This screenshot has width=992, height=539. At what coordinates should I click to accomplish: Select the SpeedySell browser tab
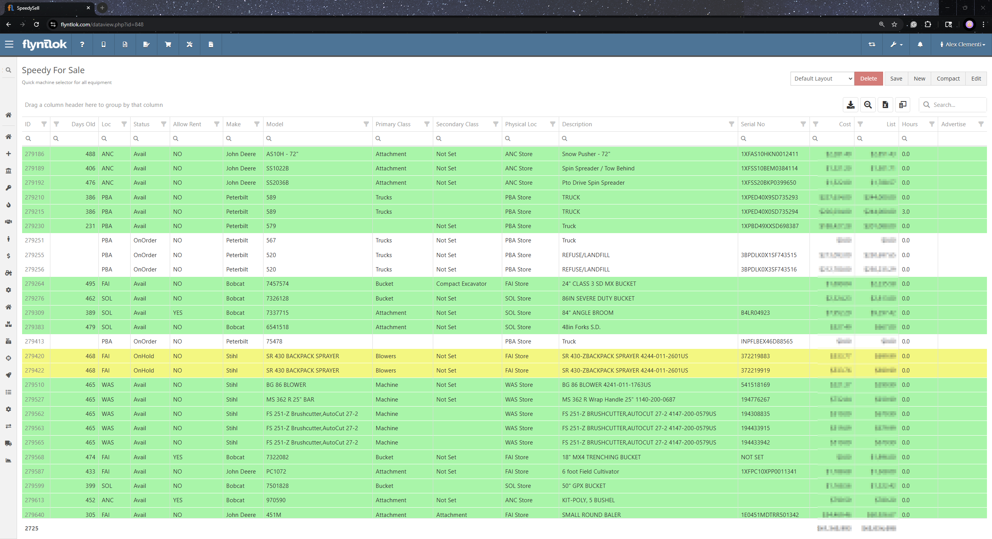pos(48,8)
